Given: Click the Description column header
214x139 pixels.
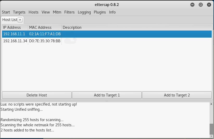Looking at the screenshot, I should pos(137,27).
